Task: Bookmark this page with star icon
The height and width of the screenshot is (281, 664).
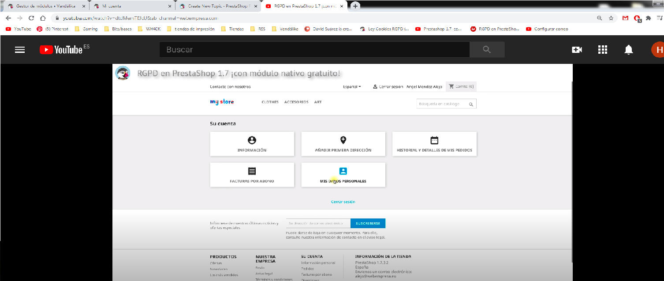Action: [x=611, y=18]
